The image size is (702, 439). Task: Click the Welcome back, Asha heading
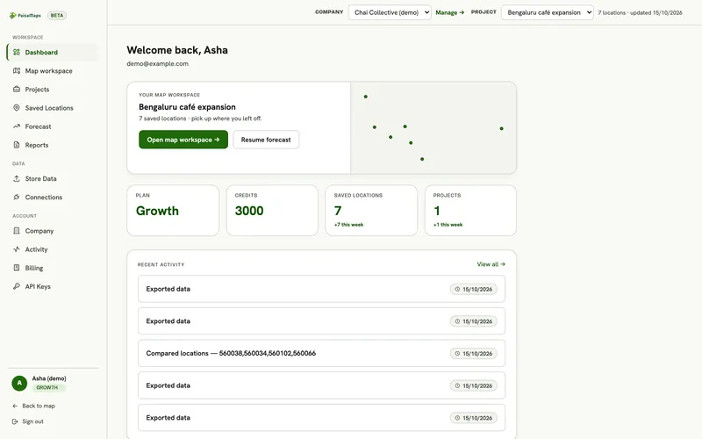pos(177,50)
